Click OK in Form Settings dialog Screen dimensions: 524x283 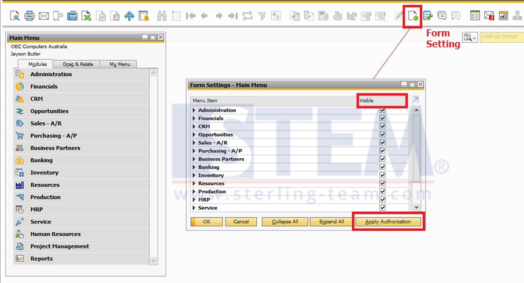[x=206, y=222]
